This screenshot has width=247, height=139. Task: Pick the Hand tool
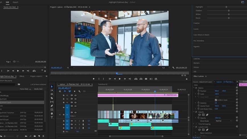(x=52, y=113)
